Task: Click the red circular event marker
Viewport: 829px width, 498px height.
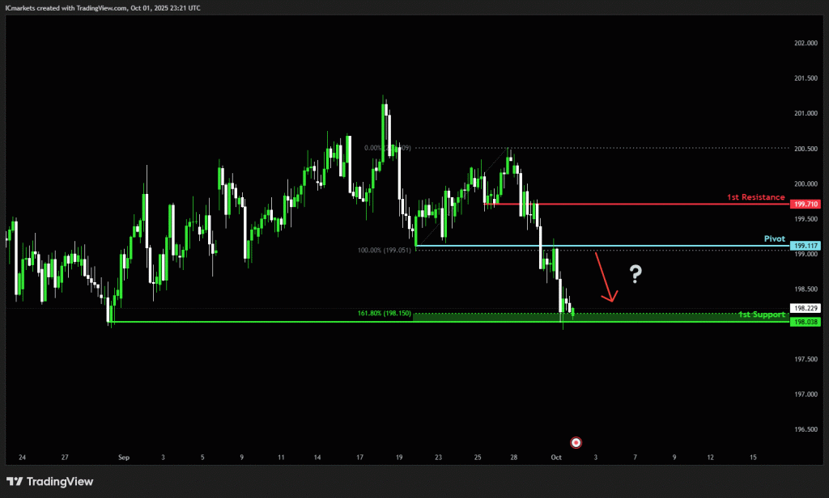Action: (x=576, y=442)
